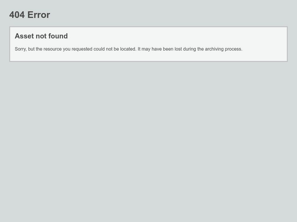Click the number "404" in the title
The height and width of the screenshot is (222, 297).
pos(17,15)
